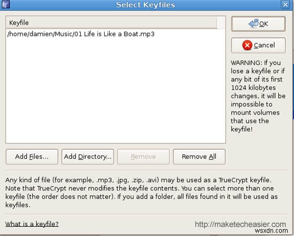
Task: Click the Keyfile column header
Action: pos(111,22)
